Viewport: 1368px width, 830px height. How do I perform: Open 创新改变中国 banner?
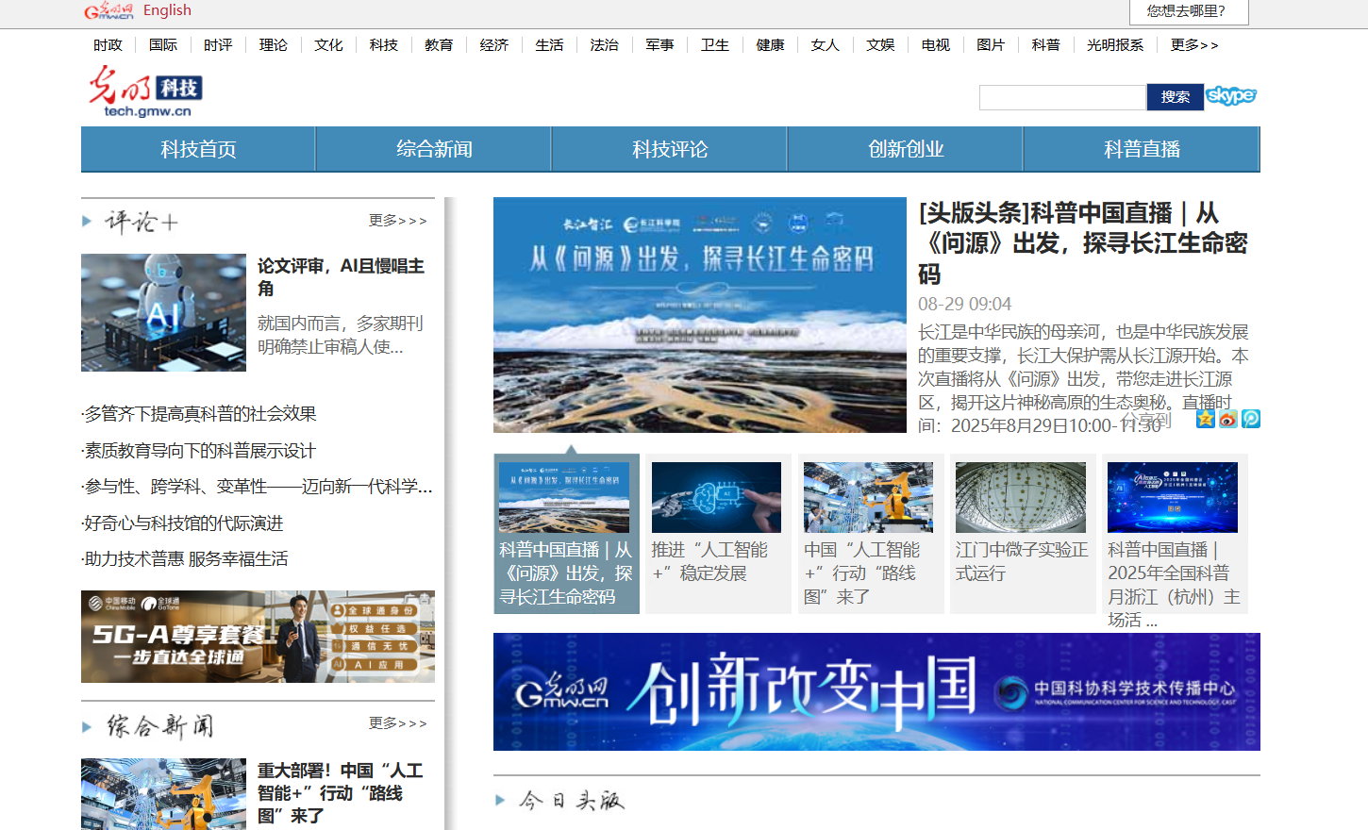[x=876, y=691]
